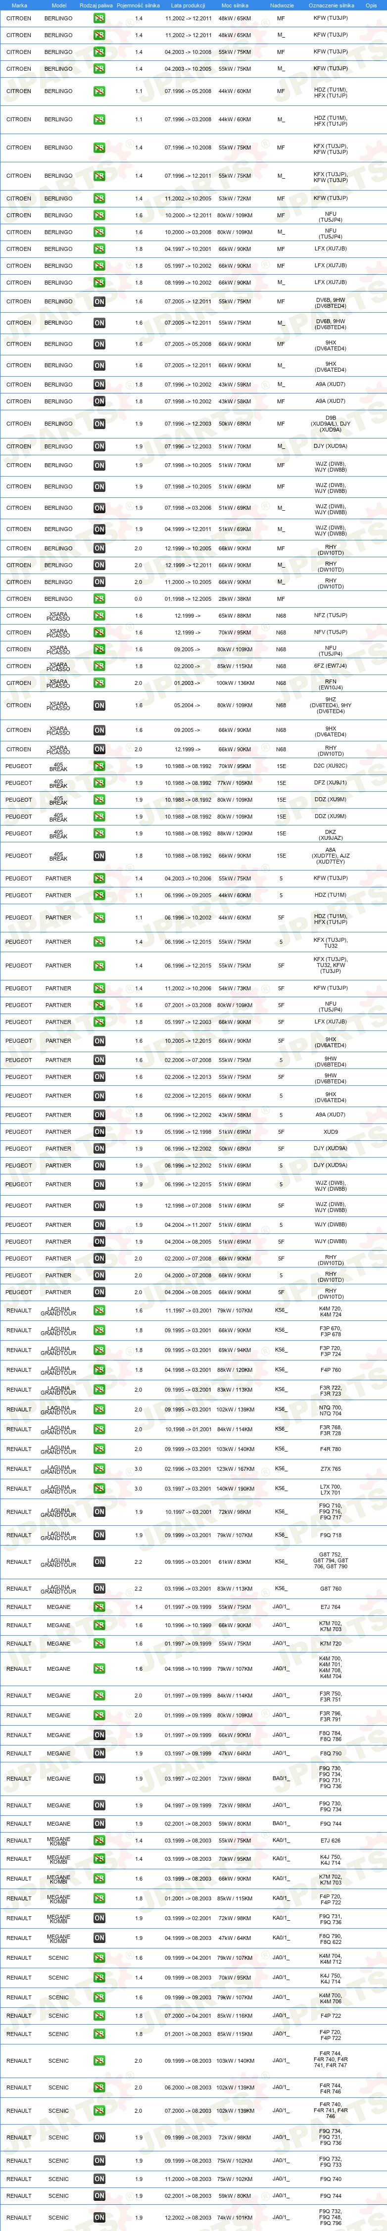
Task: Click the Oznaczenie silnika column header
Action: 331,5
